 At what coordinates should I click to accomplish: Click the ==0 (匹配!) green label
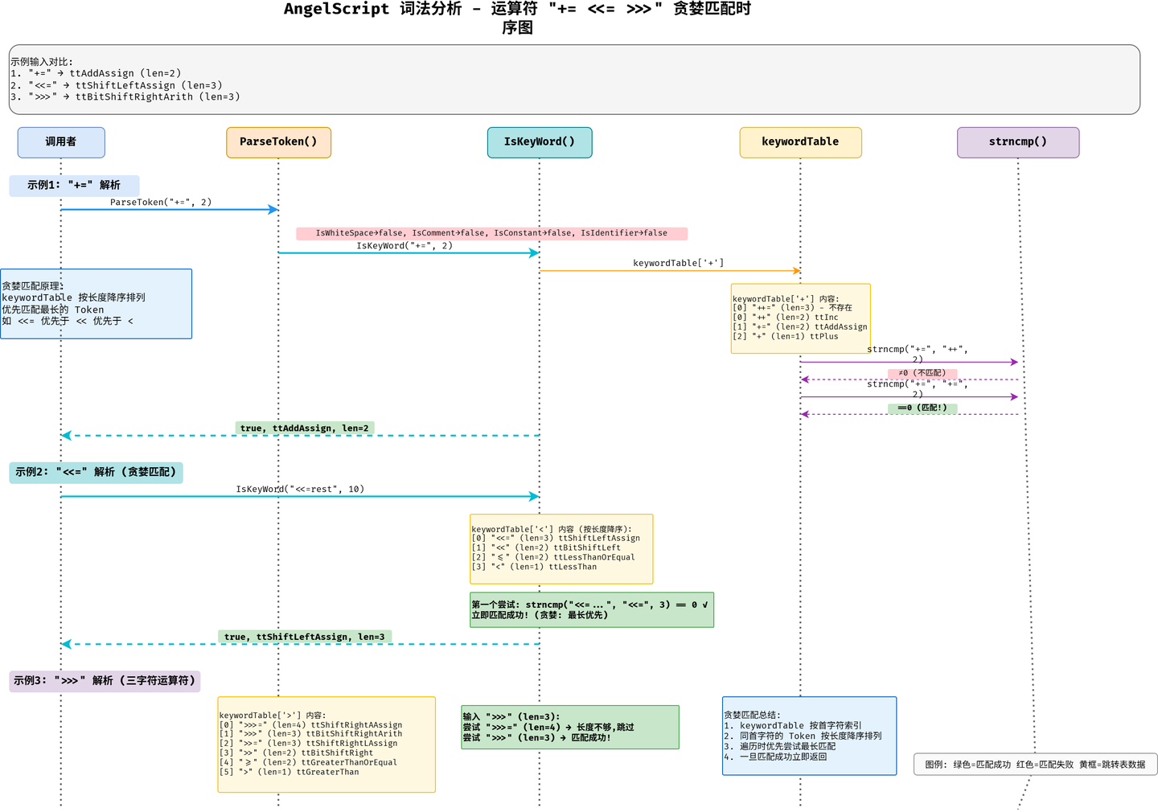pyautogui.click(x=922, y=408)
